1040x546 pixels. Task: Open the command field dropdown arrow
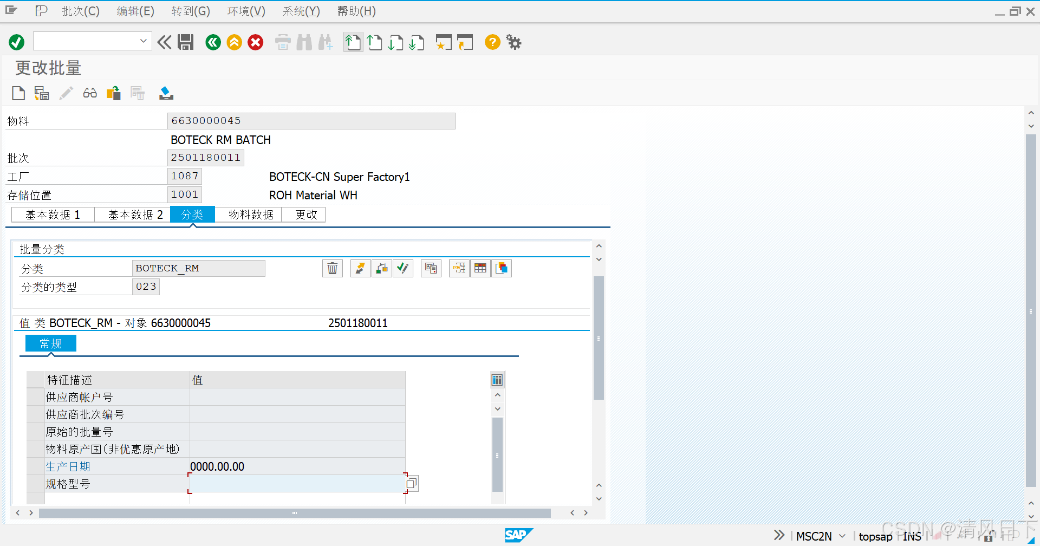pyautogui.click(x=144, y=41)
